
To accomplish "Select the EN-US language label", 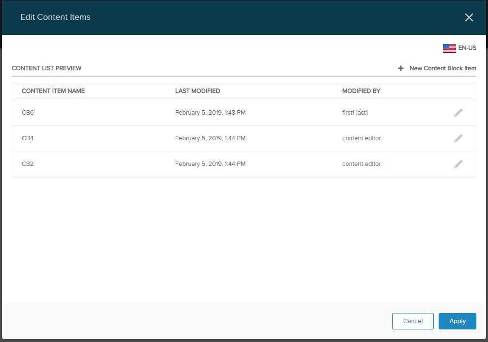I will (467, 48).
